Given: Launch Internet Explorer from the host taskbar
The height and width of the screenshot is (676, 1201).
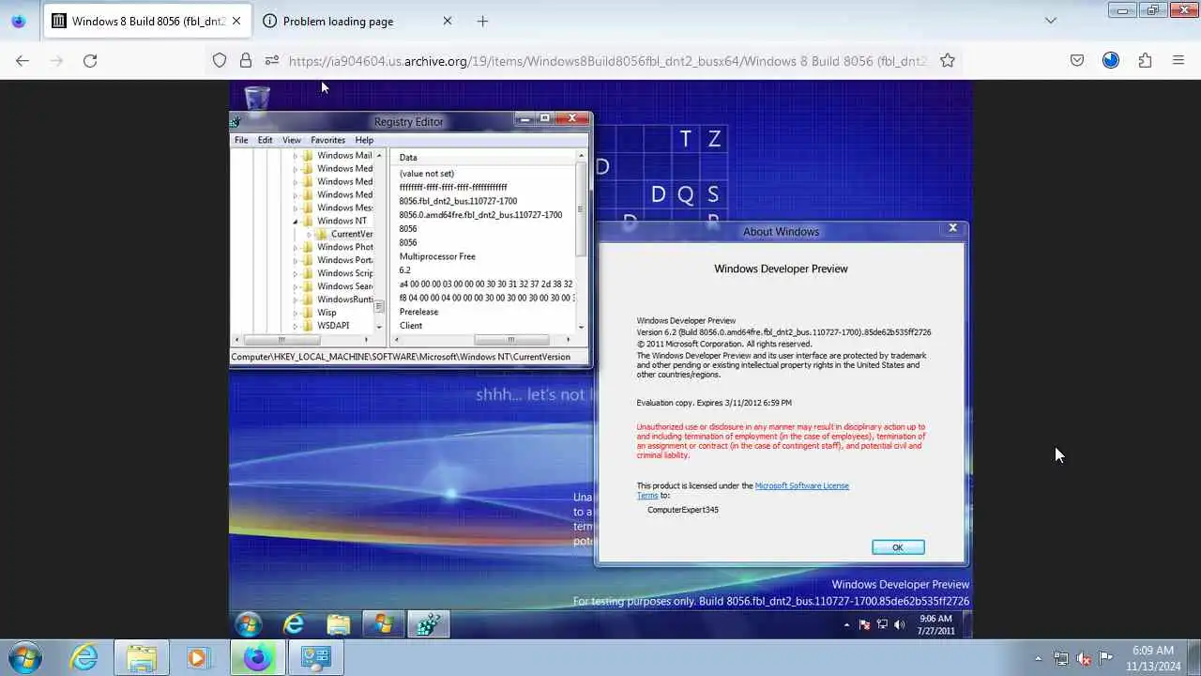Looking at the screenshot, I should click(84, 657).
